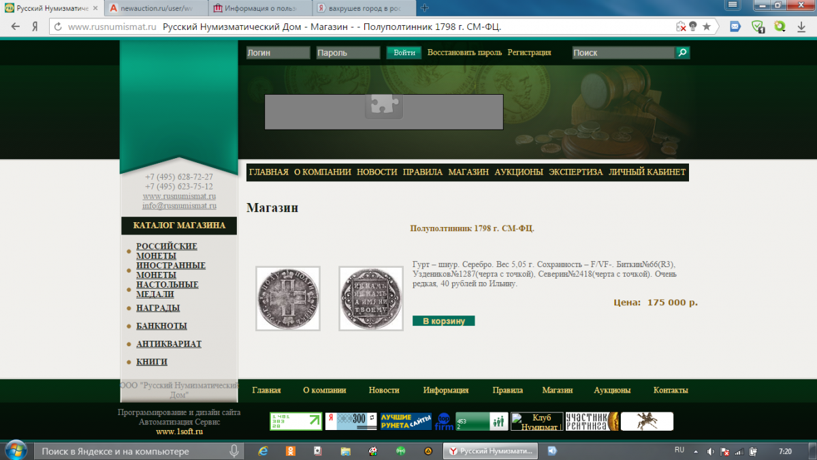This screenshot has height=460, width=817.
Task: Add coin with 'В корзину' button
Action: pyautogui.click(x=443, y=321)
